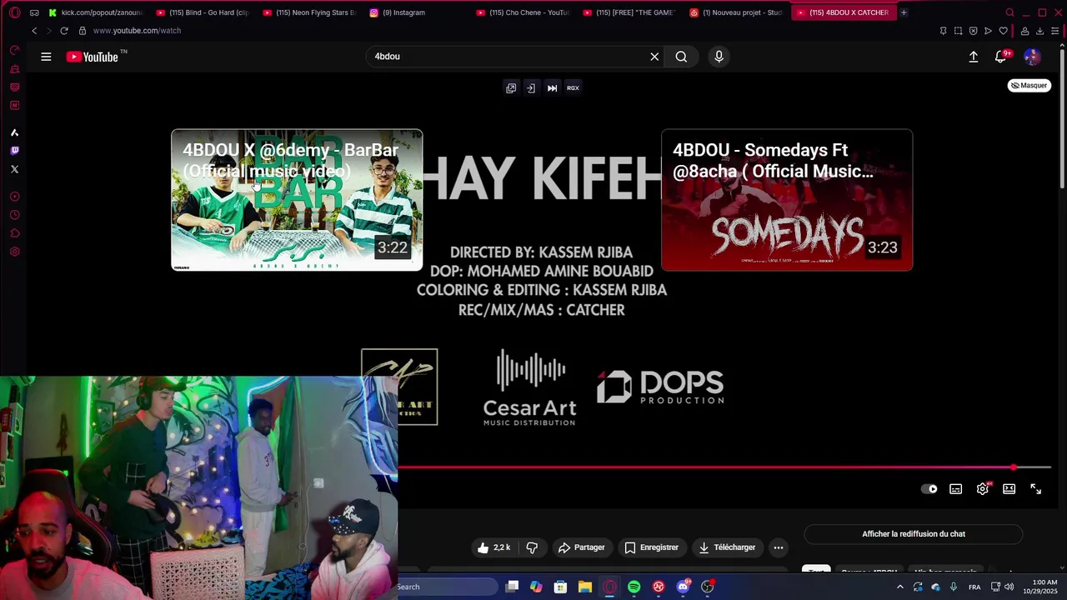Click the FRA language indicator
The height and width of the screenshot is (600, 1067).
click(x=974, y=587)
